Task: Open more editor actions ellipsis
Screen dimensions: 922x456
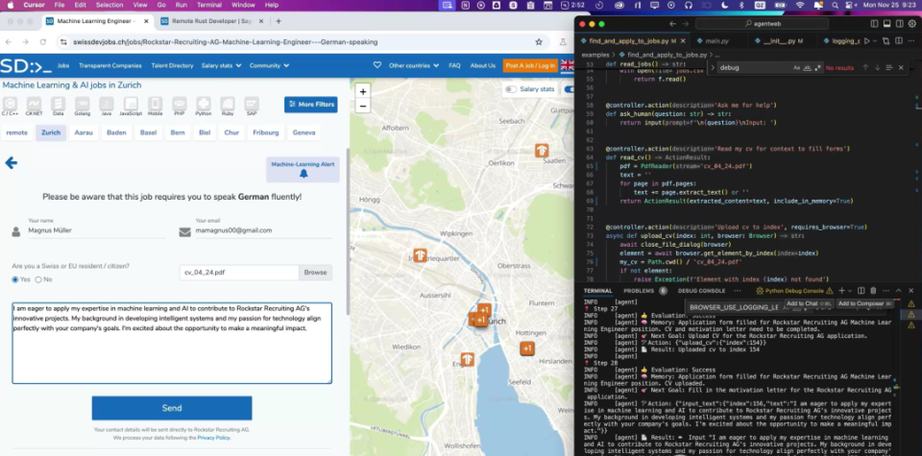Action: point(911,40)
